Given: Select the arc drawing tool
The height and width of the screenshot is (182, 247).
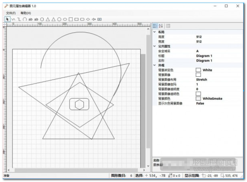Looking at the screenshot, I should (25, 19).
